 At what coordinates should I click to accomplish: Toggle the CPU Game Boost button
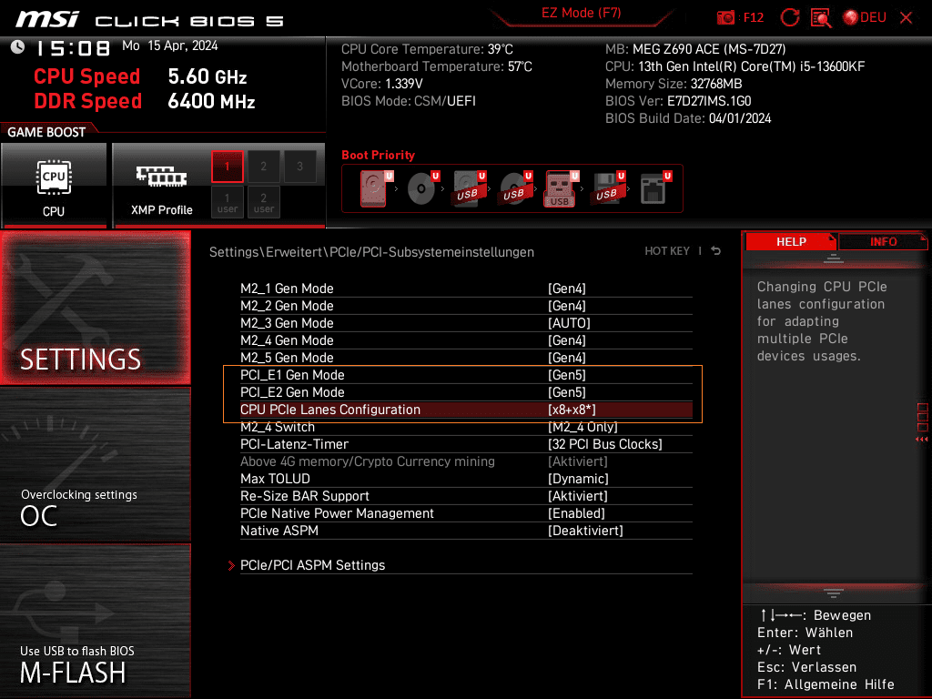pos(54,185)
